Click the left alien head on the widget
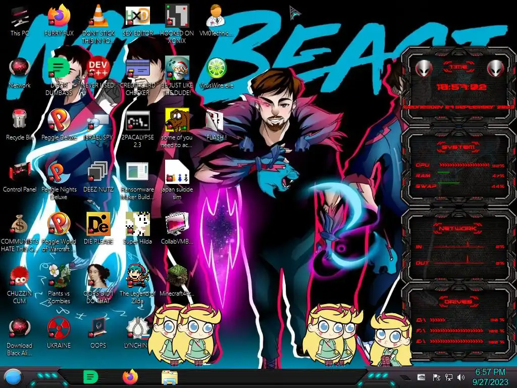The height and width of the screenshot is (388, 517). coord(424,68)
